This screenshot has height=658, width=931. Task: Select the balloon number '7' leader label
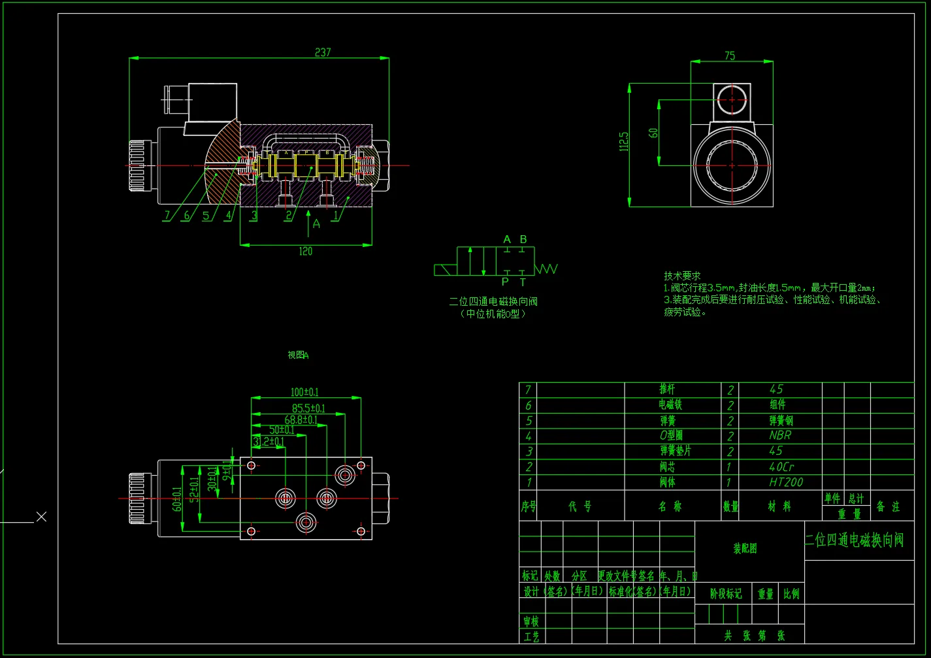coord(167,215)
